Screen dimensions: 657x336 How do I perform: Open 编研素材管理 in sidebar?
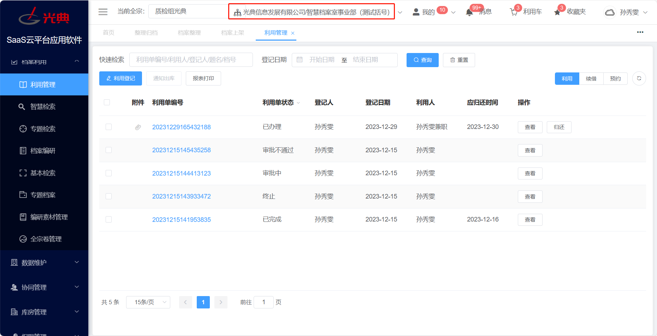(x=44, y=217)
